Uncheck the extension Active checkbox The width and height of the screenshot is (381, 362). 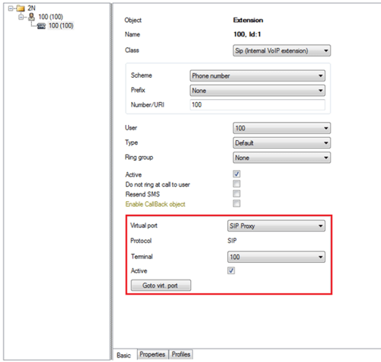pyautogui.click(x=236, y=174)
